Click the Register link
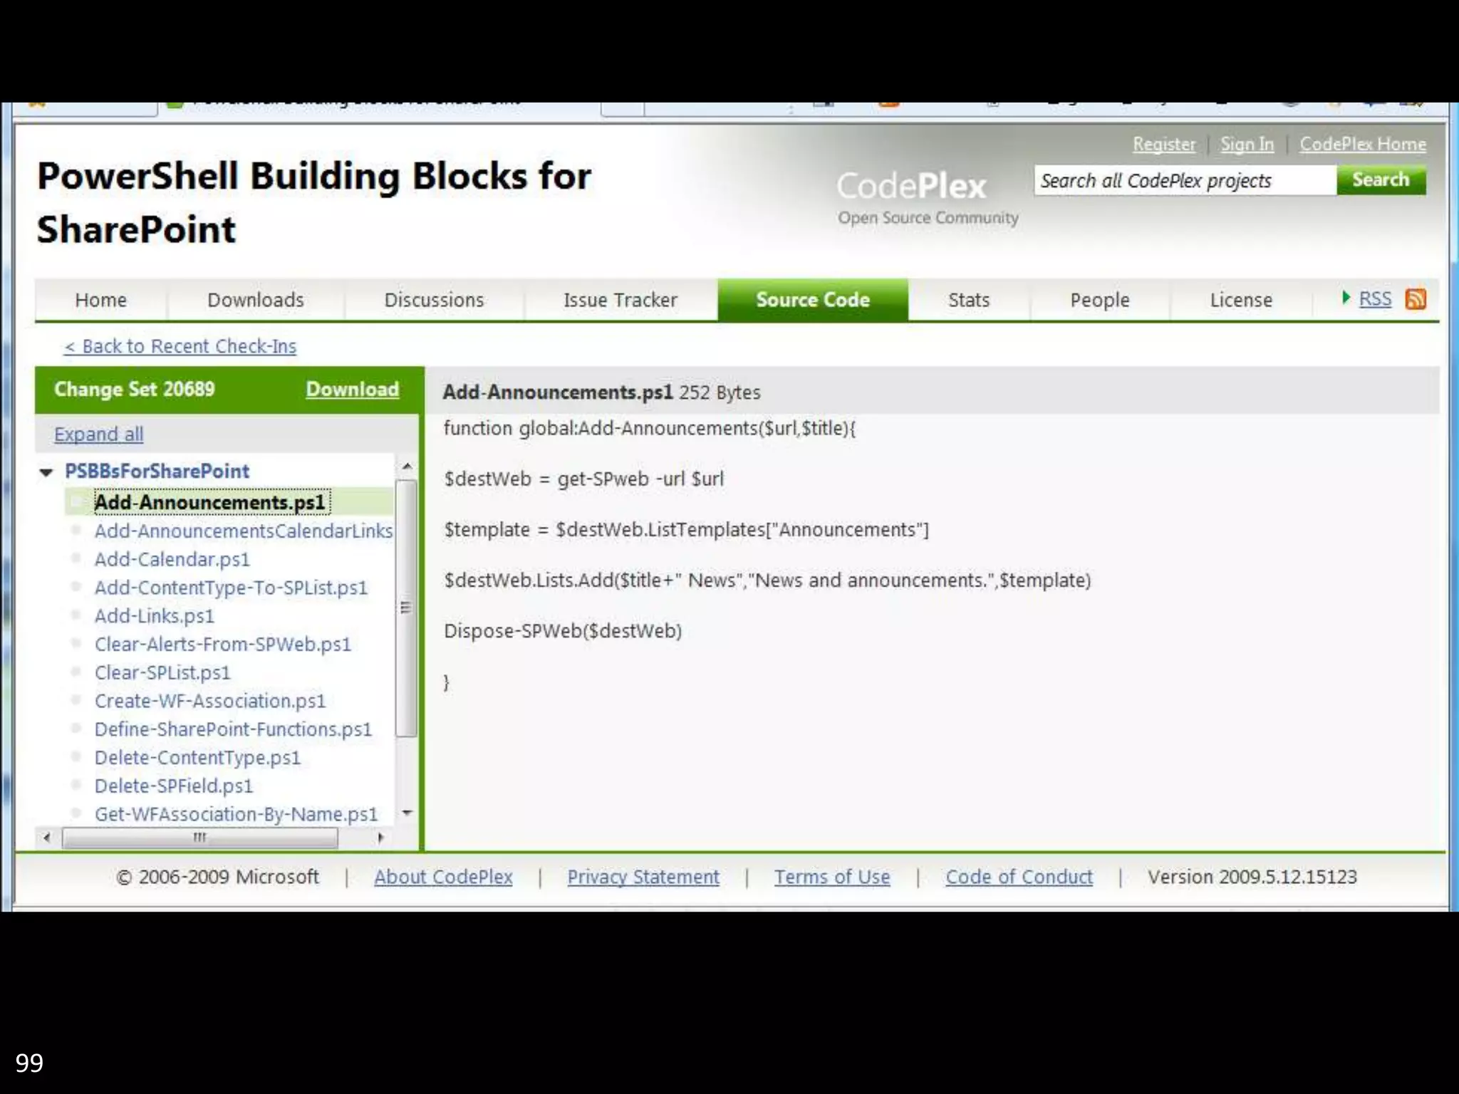The height and width of the screenshot is (1094, 1459). [x=1164, y=145]
